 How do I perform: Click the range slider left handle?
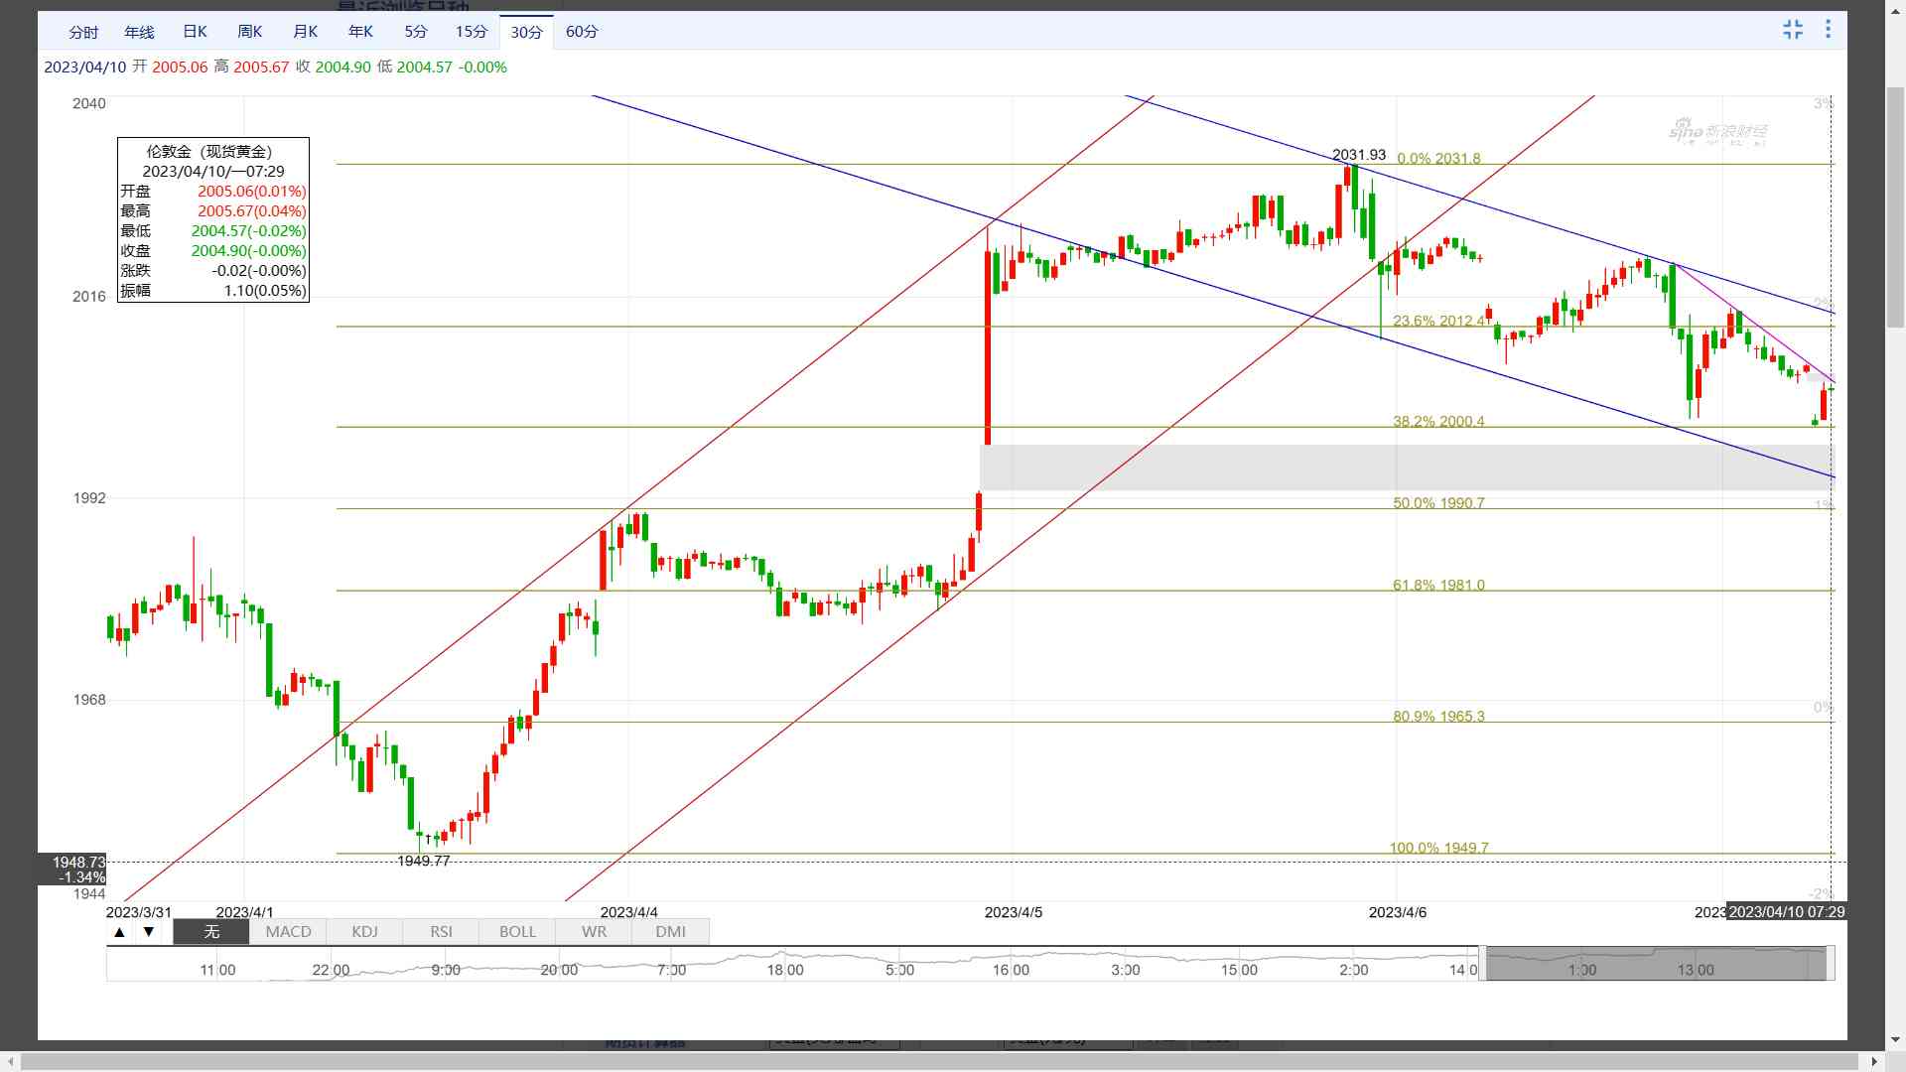point(1482,964)
